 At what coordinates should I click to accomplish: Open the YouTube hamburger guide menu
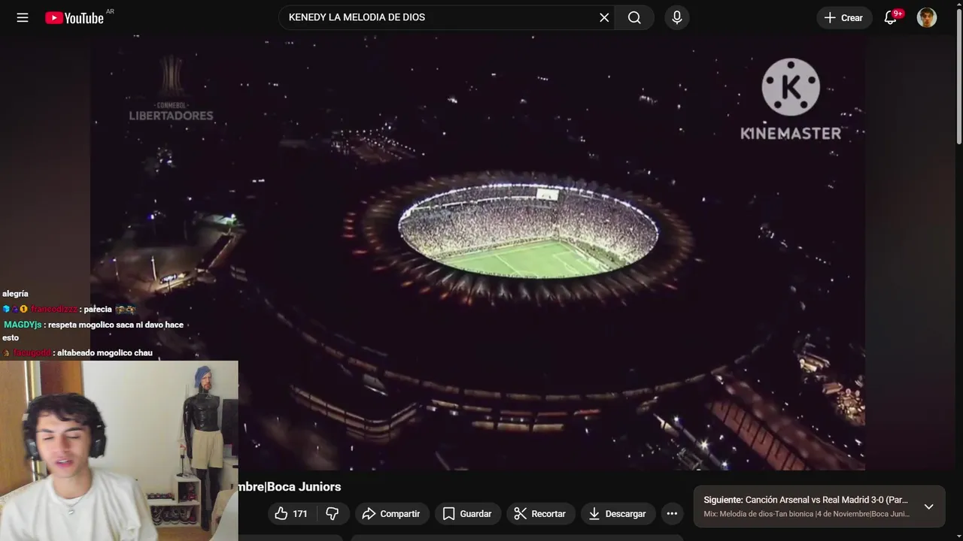click(23, 17)
